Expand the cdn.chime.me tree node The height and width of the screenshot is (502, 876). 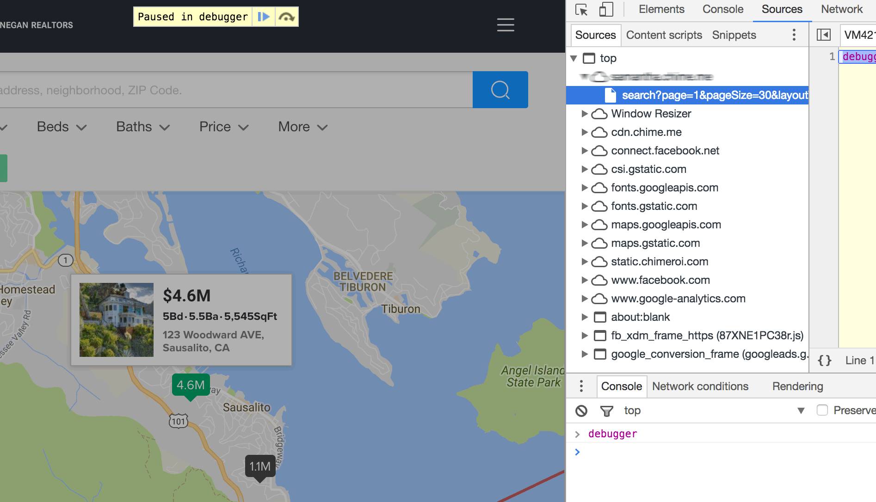pos(585,132)
